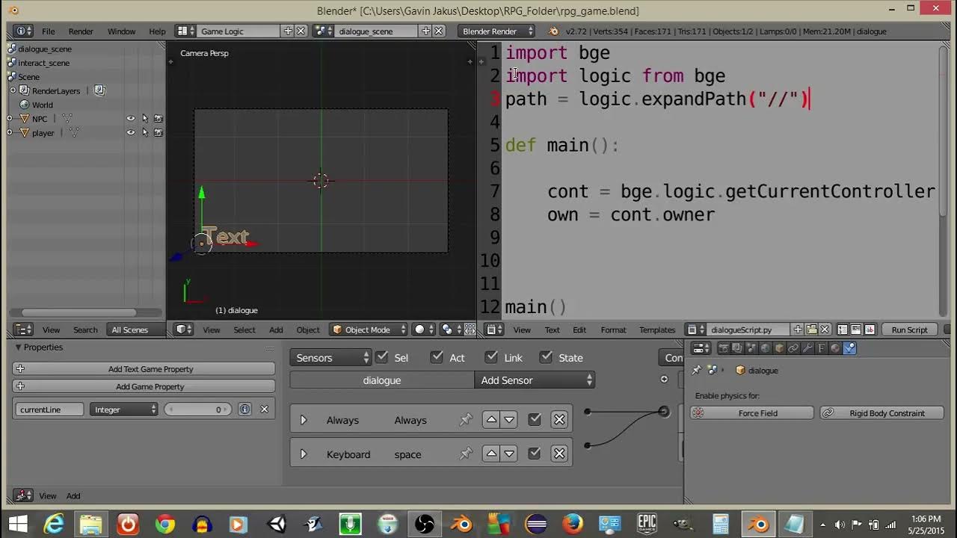The image size is (957, 538).
Task: Add a new scene next to dialogue_scene
Action: [425, 31]
